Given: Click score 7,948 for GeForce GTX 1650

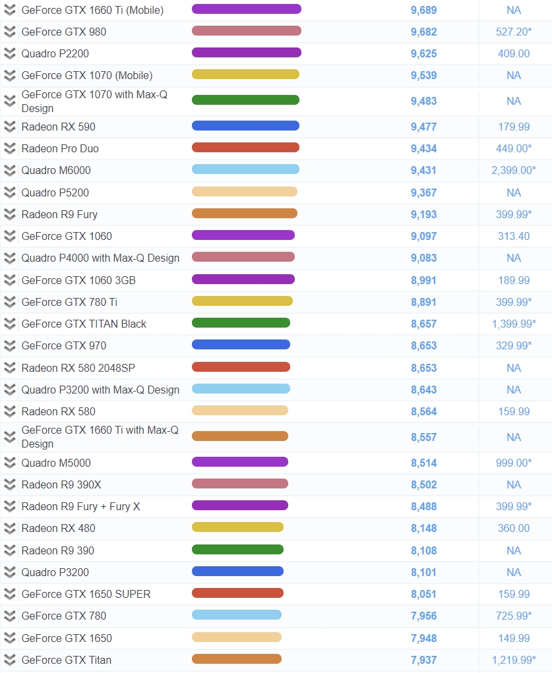Looking at the screenshot, I should tap(423, 638).
